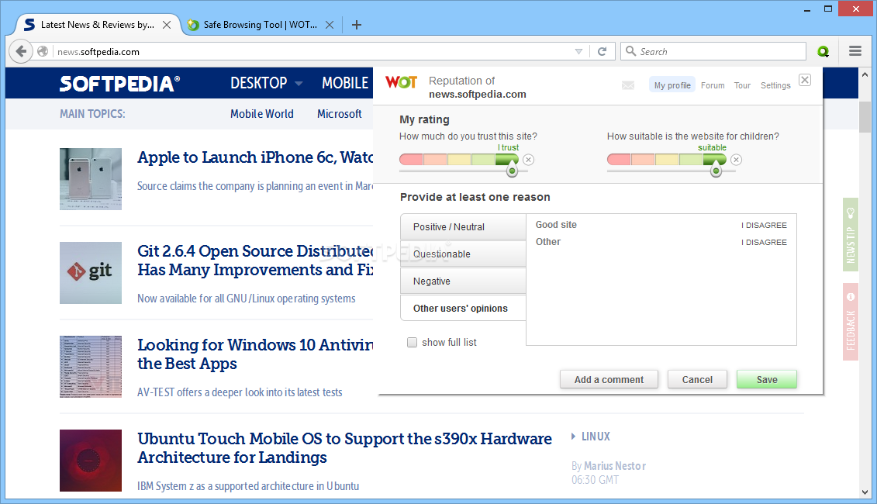Close the Safe Browsing Tool tab
877x504 pixels.
(x=330, y=25)
